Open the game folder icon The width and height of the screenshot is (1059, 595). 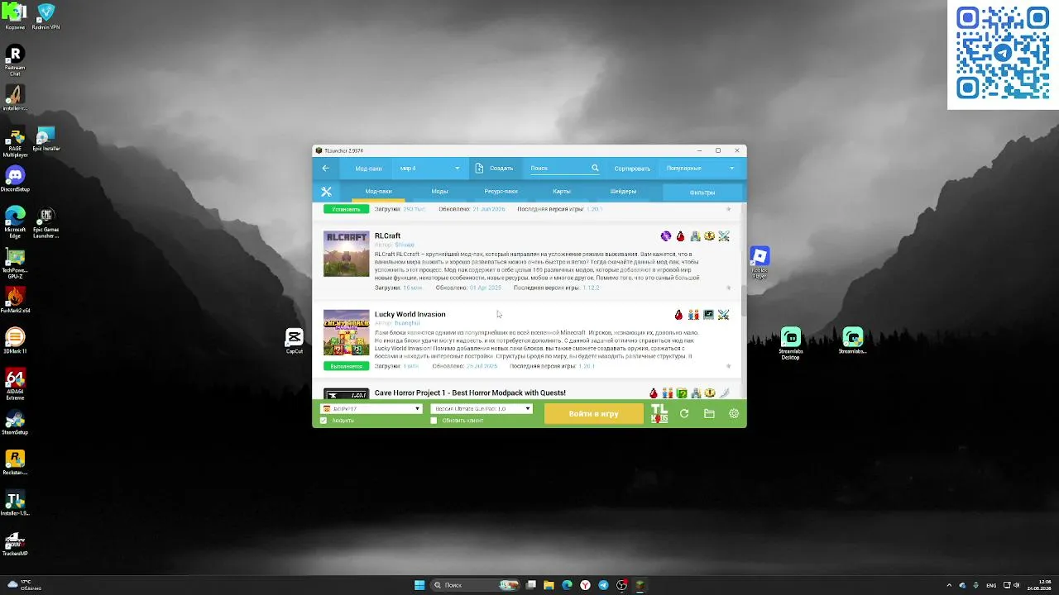click(709, 413)
